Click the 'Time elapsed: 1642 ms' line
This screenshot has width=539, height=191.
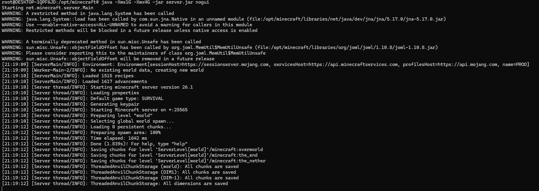point(119,138)
